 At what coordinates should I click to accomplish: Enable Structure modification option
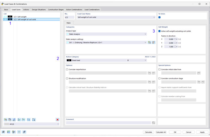coord(67,78)
